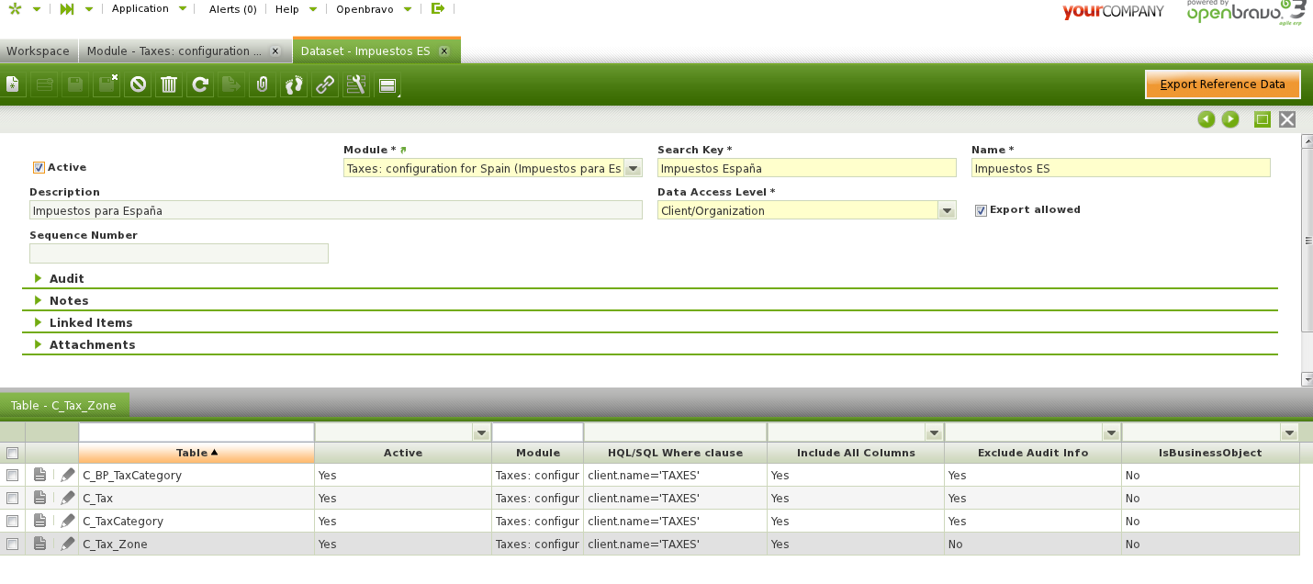Sort by the HQL/SQL Where clause header
This screenshot has height=584, width=1313.
click(675, 453)
